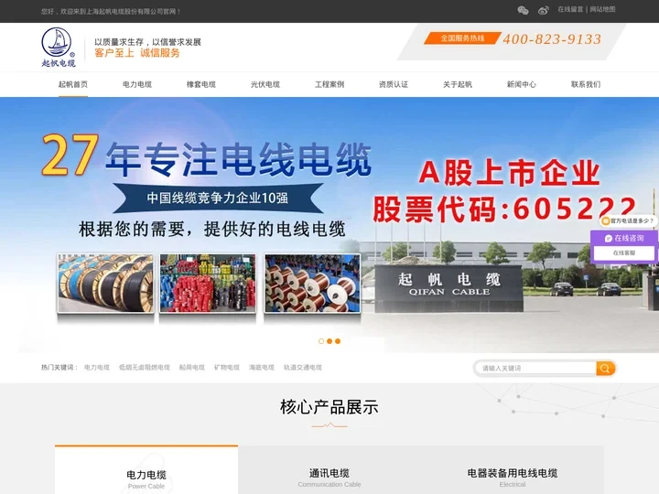Open the 资质认证 navigation menu
Image resolution: width=659 pixels, height=494 pixels.
coord(394,84)
